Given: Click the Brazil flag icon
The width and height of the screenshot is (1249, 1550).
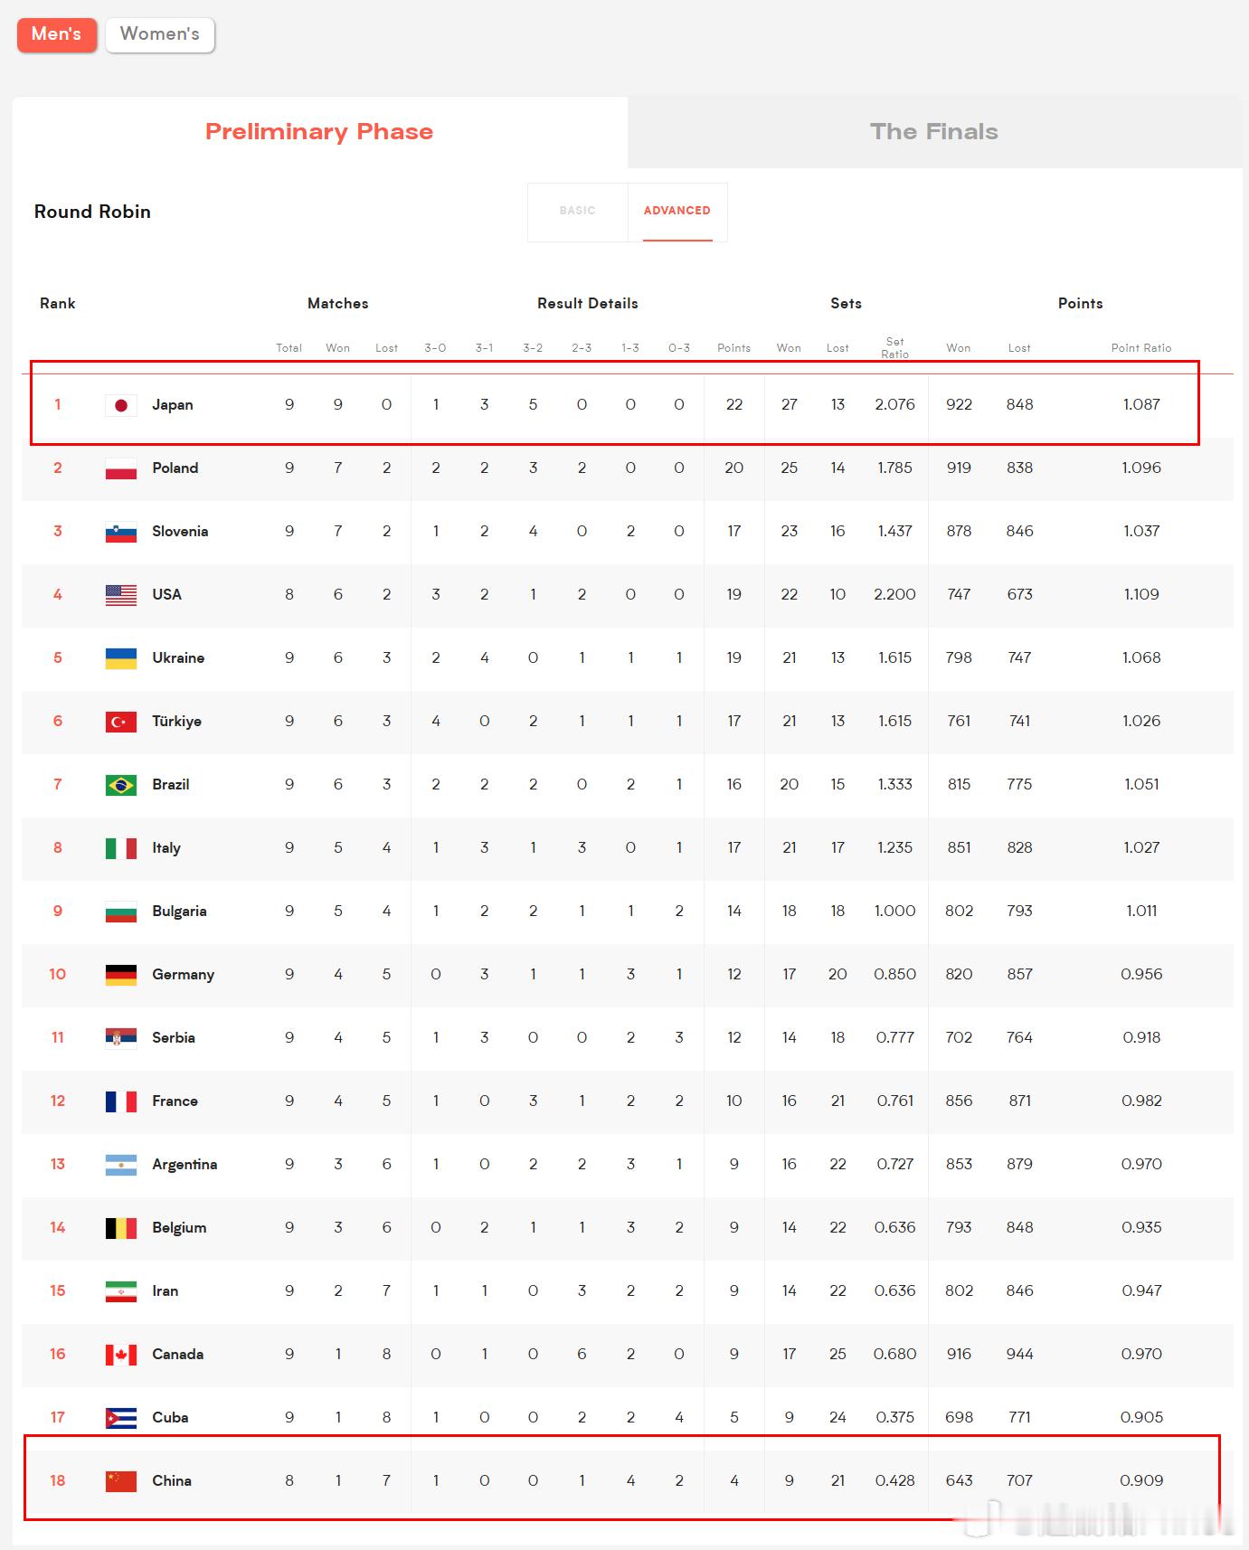Looking at the screenshot, I should pos(121,785).
